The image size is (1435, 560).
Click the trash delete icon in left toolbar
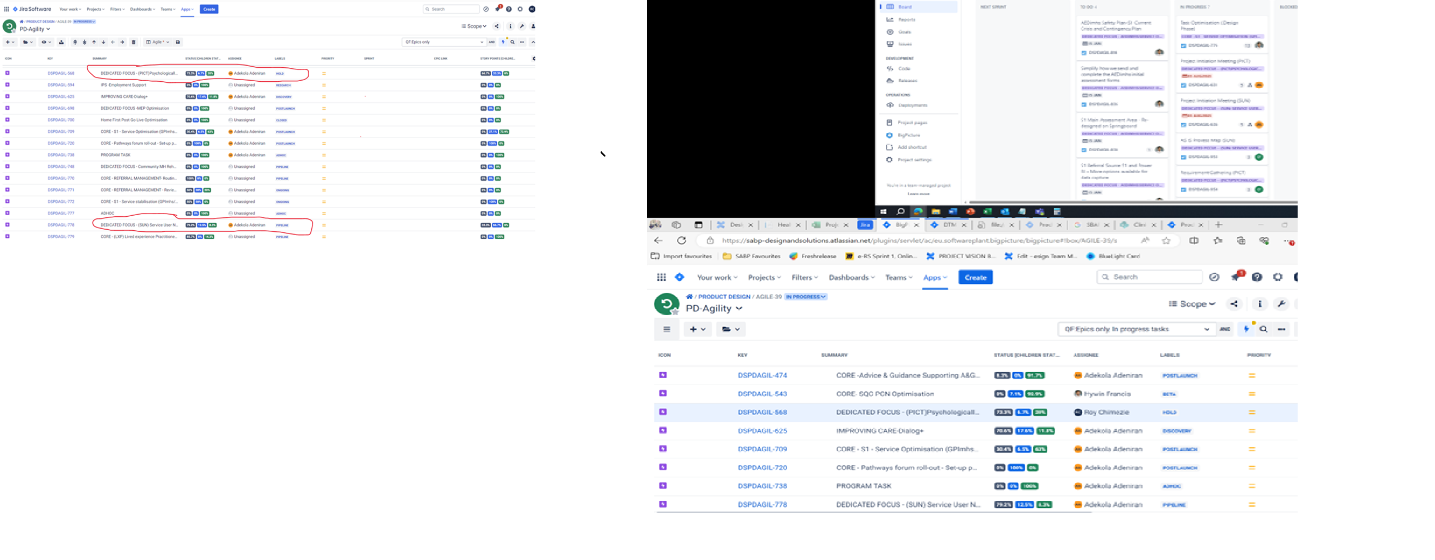133,42
